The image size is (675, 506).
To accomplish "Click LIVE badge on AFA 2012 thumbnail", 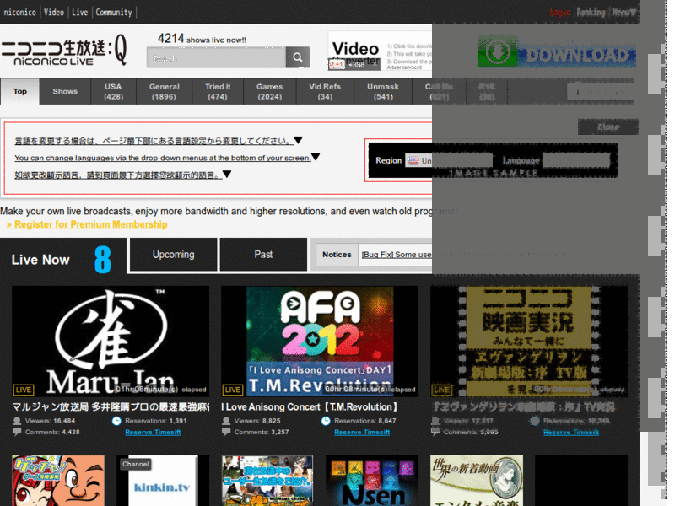I will 233,390.
